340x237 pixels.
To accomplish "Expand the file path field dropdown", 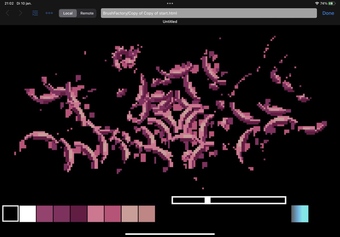I will click(209, 13).
